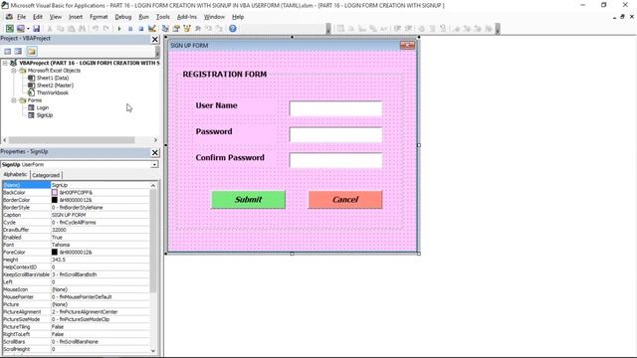
Task: Click the Break pause icon
Action: click(130, 29)
